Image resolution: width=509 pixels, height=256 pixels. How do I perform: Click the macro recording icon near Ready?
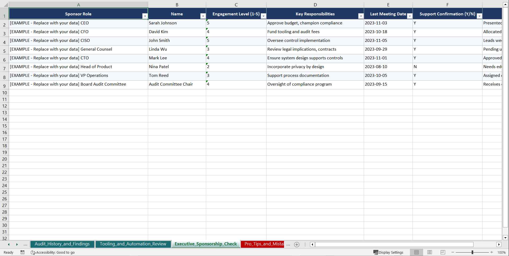coord(23,252)
